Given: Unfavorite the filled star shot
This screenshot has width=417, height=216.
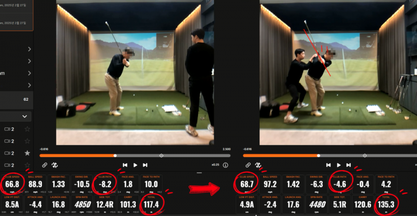Looking at the screenshot, I should (27, 153).
